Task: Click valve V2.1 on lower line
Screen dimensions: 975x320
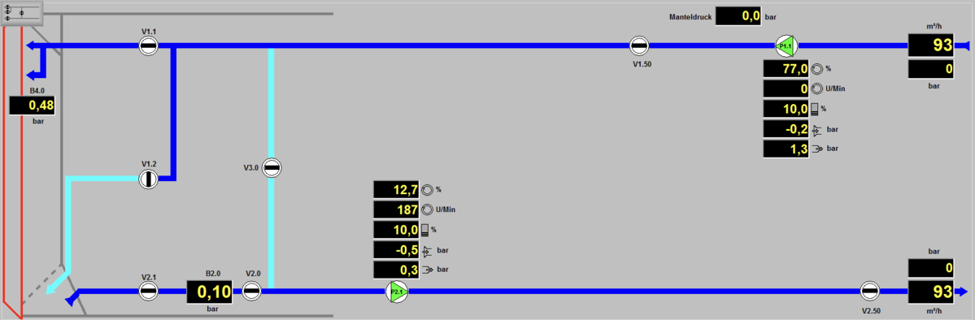Action: (148, 290)
